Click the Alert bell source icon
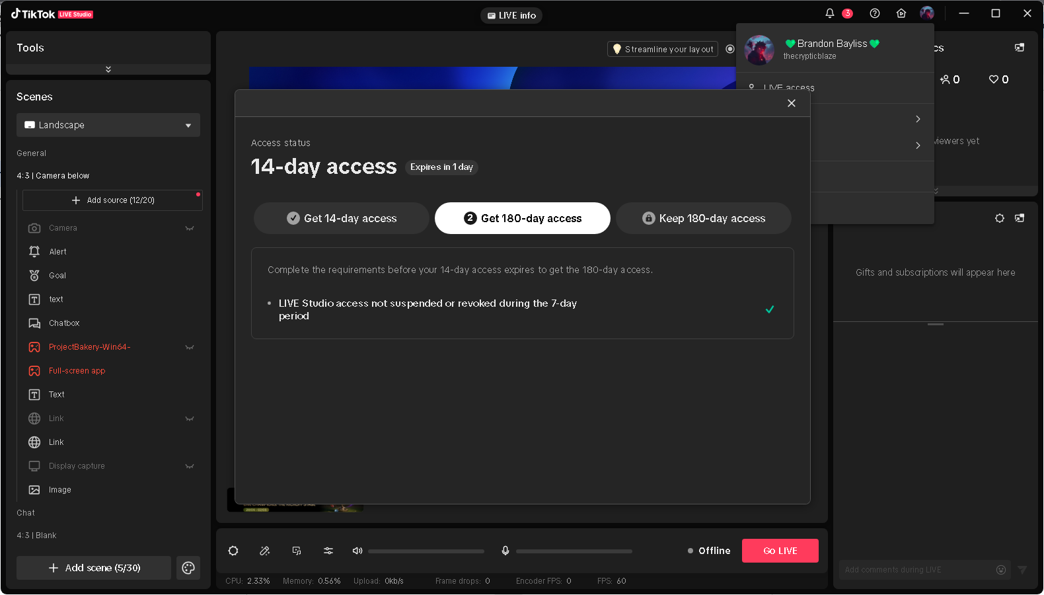This screenshot has width=1044, height=595. (x=34, y=252)
